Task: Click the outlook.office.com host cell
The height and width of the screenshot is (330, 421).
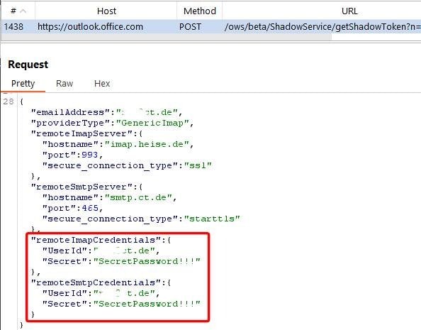Action: pos(90,27)
